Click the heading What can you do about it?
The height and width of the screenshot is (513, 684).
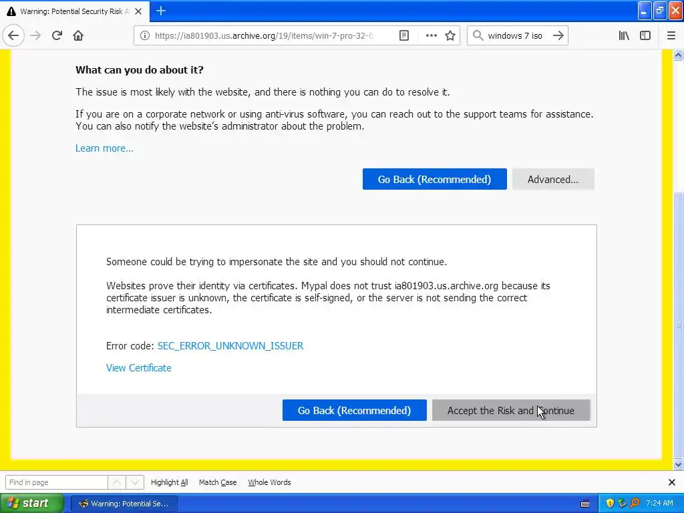point(140,69)
